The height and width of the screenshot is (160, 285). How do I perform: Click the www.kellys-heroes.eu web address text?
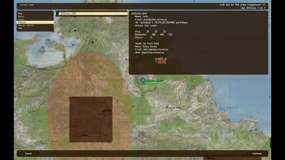[153, 52]
